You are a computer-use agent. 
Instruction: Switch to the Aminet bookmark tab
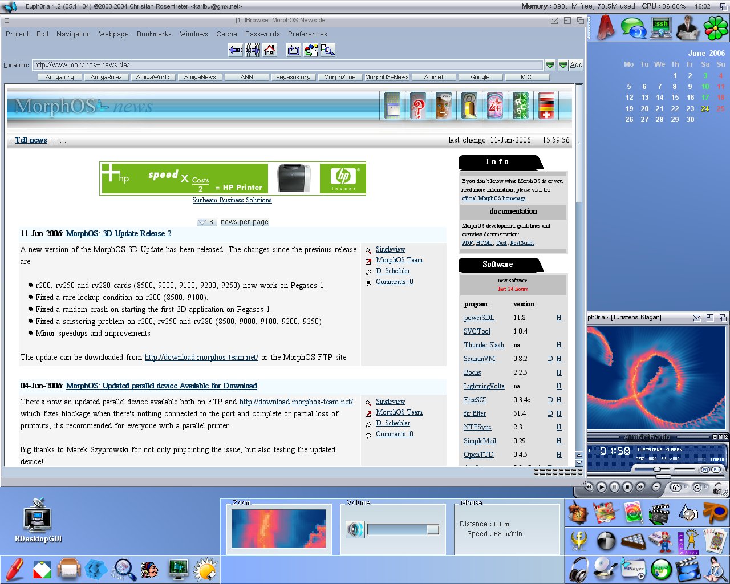pyautogui.click(x=433, y=77)
